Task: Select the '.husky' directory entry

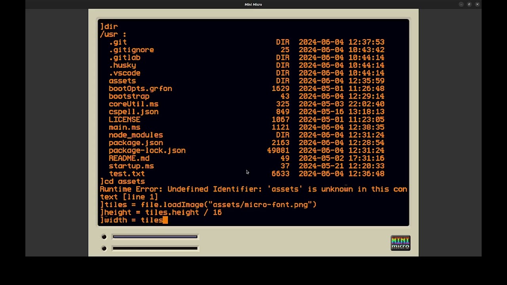Action: coord(122,65)
